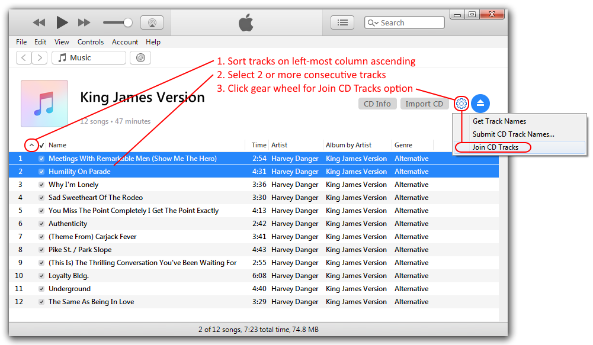Uncheck the Loyalty Bldg. track checkbox
This screenshot has width=593, height=345.
[41, 276]
